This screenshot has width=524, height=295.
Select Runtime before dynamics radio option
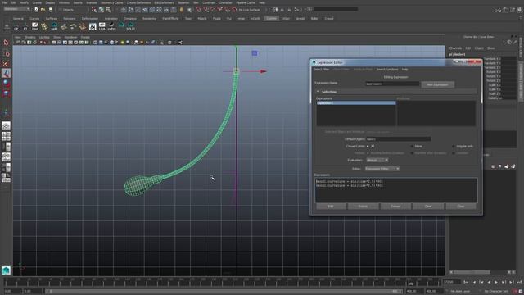click(368, 153)
